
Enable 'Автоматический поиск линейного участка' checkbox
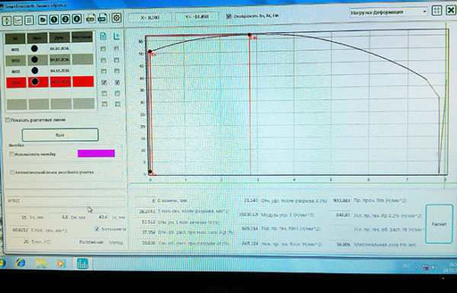(12, 173)
